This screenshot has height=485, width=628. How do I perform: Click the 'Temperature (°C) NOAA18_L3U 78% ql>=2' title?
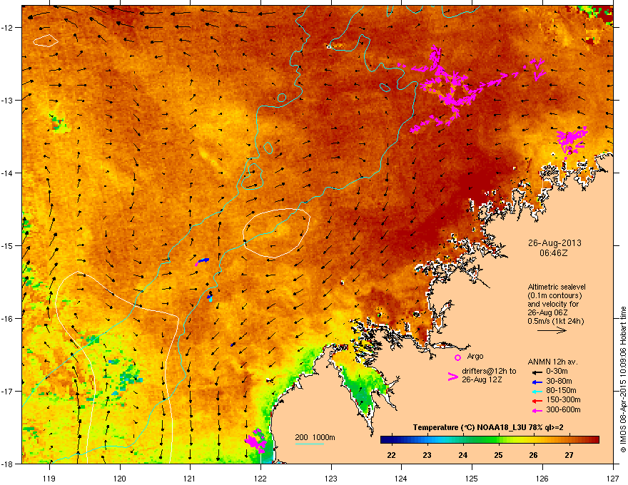488,428
